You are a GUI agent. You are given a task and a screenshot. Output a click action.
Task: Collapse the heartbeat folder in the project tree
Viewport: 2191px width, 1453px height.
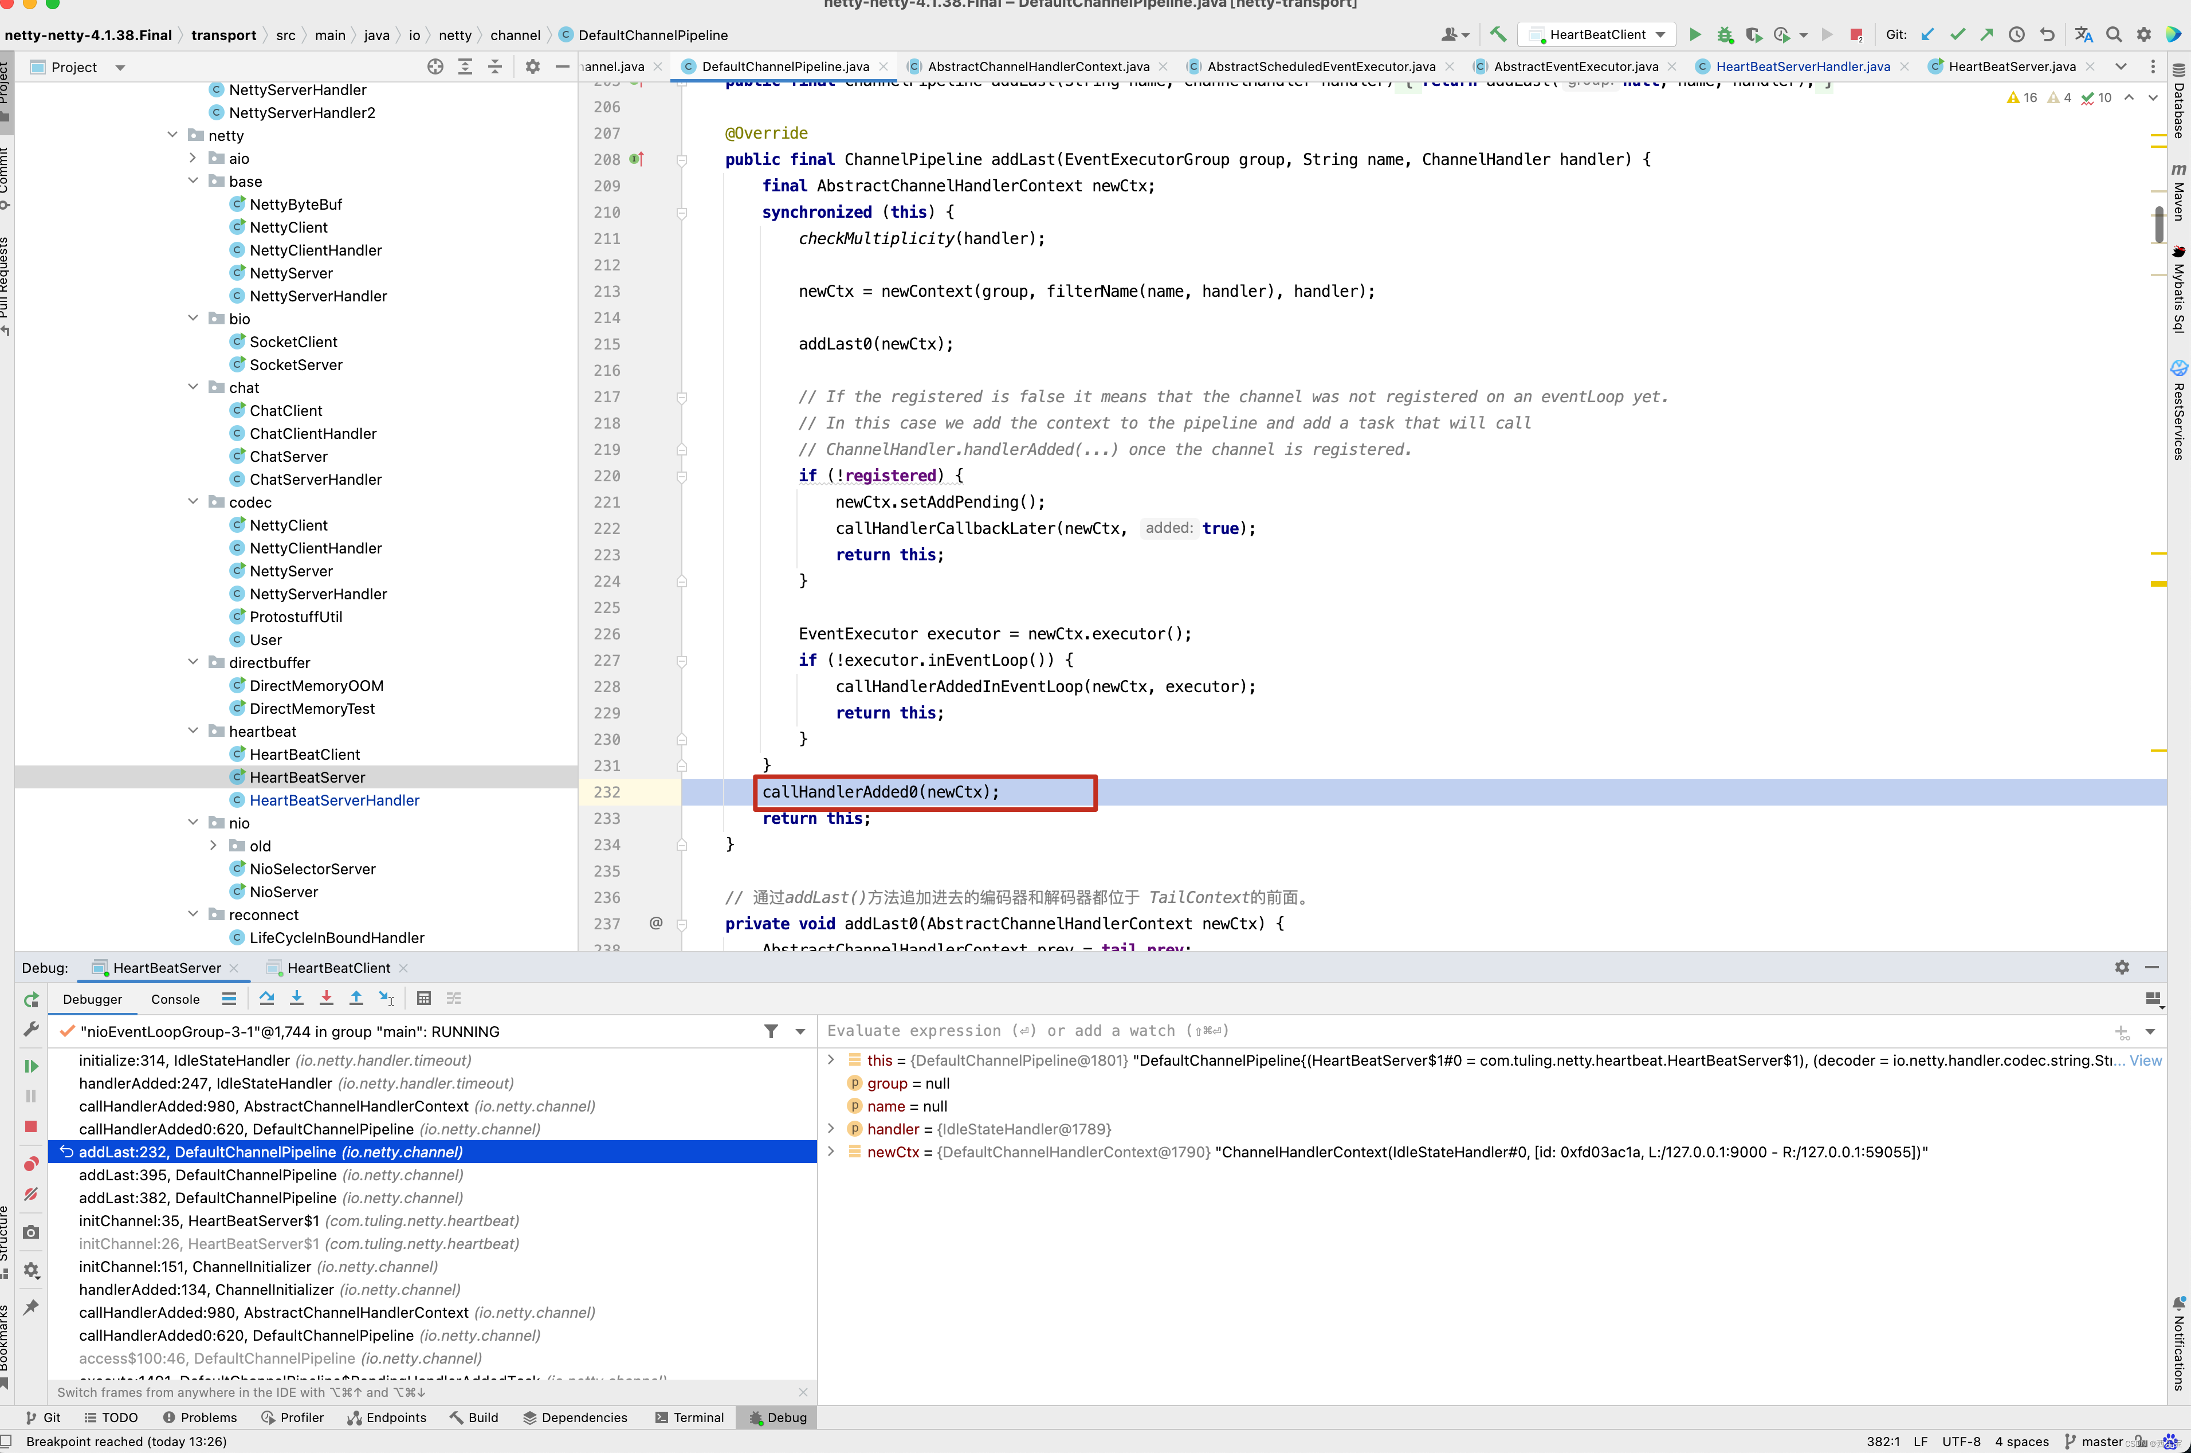(x=193, y=731)
